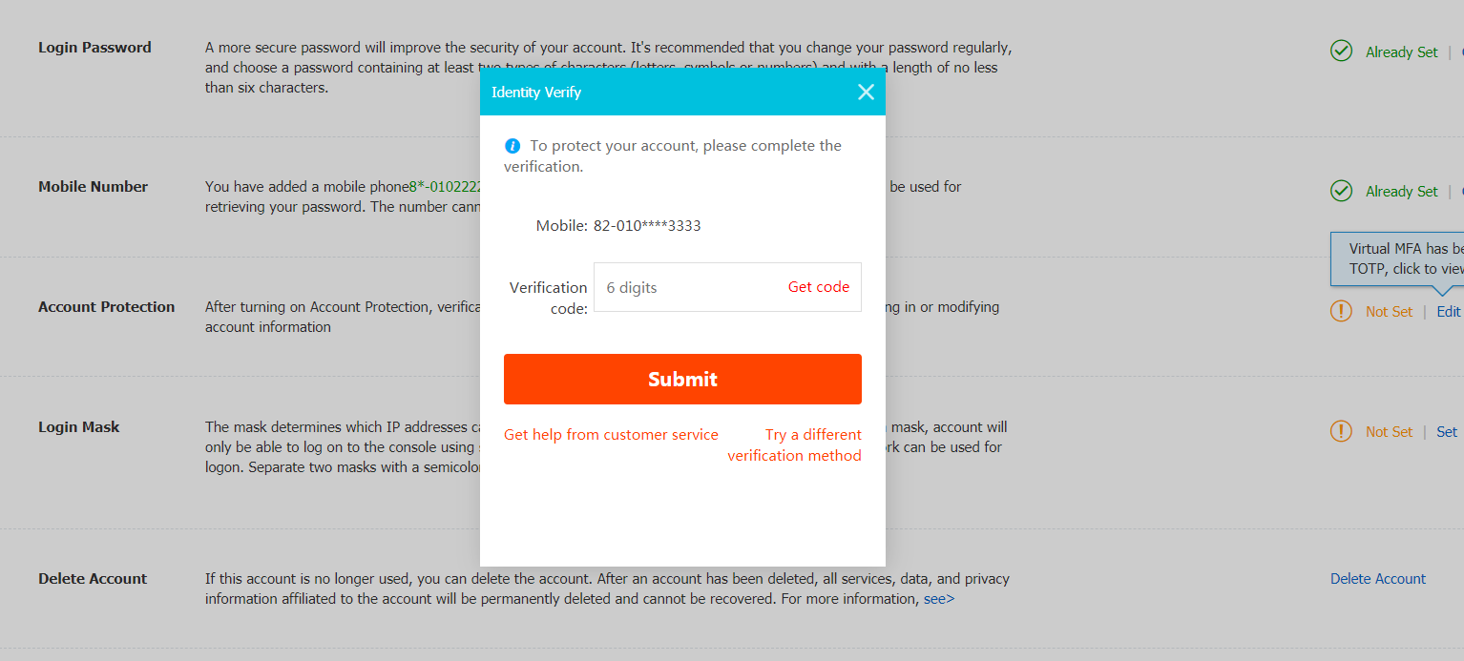Click the blue info icon in dialog
Screen dimensions: 1464x661
512,146
